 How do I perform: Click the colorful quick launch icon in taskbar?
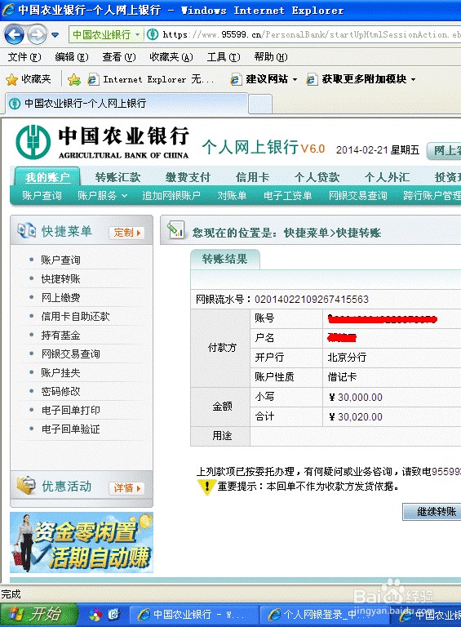[95, 615]
